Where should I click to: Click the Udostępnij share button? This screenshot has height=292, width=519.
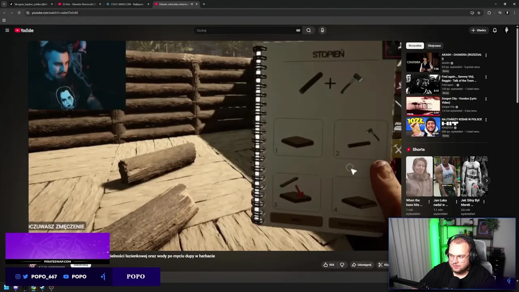[x=361, y=265]
